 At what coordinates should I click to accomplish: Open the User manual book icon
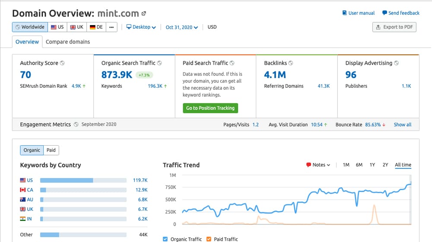(344, 13)
